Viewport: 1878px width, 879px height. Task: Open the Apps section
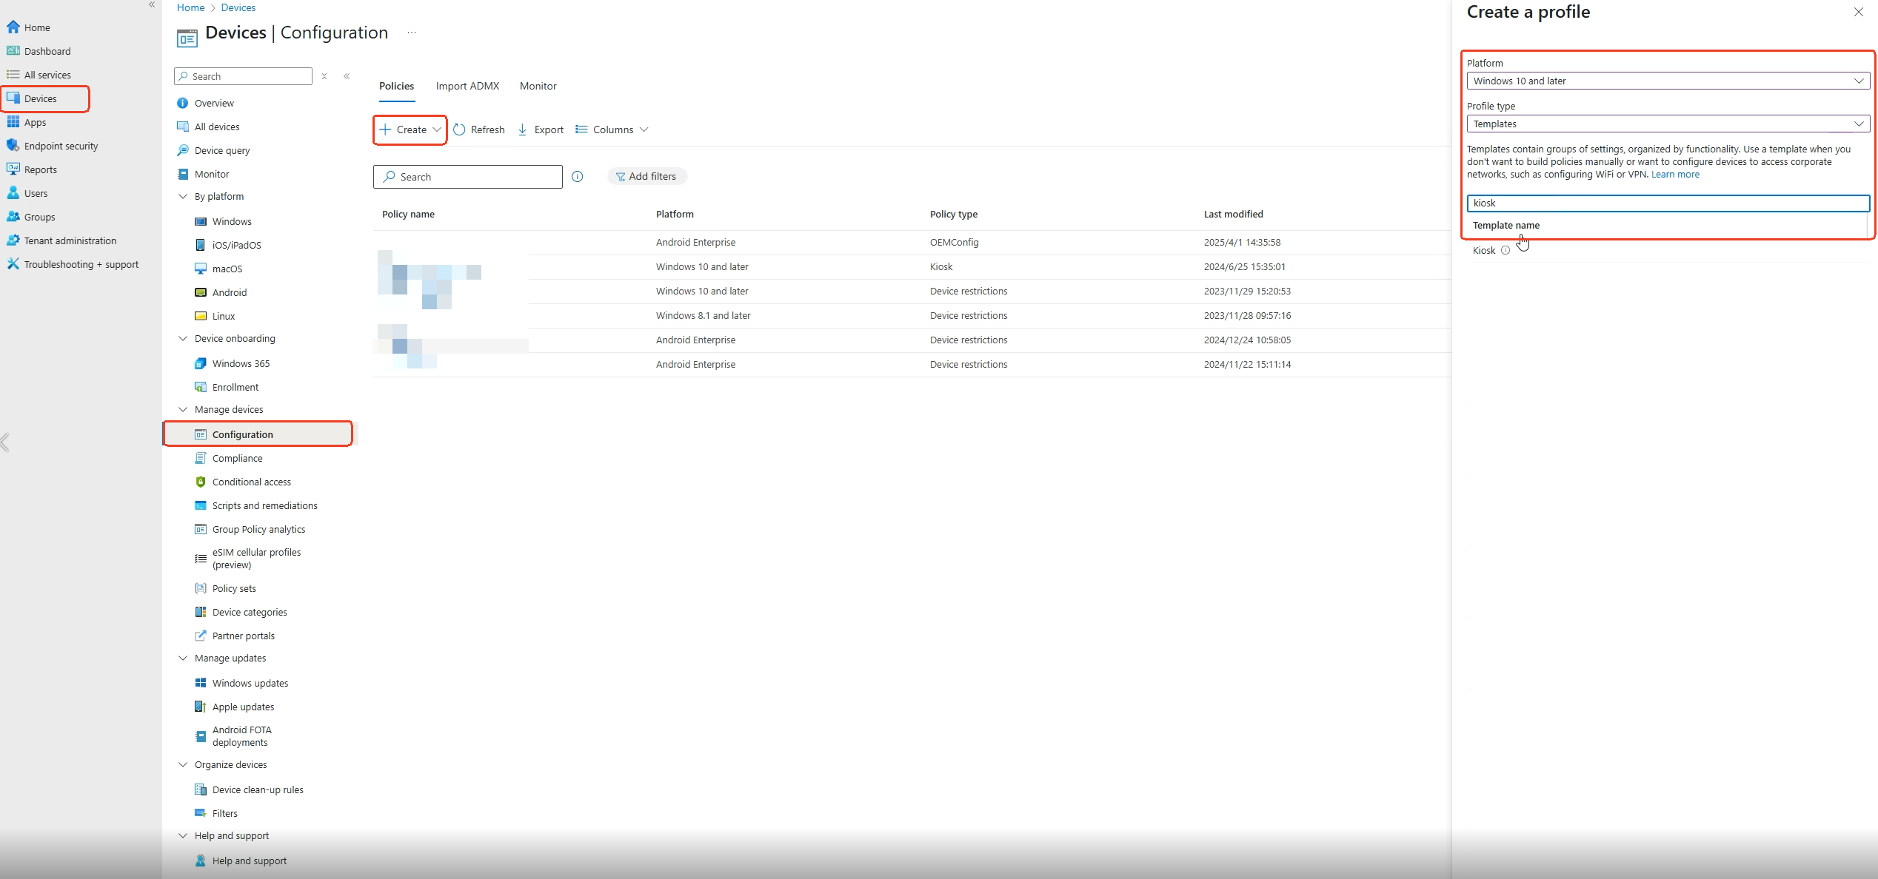(x=35, y=122)
